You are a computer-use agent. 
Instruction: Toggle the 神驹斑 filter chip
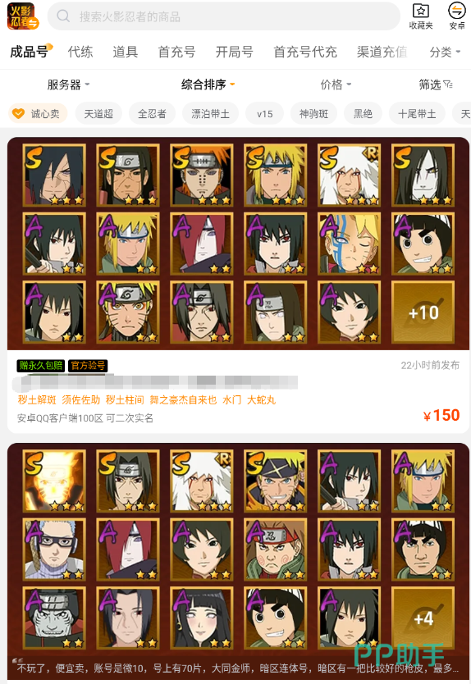tap(313, 114)
